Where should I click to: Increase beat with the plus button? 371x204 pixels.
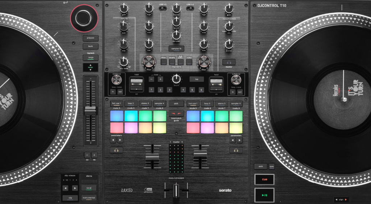[x=161, y=79]
